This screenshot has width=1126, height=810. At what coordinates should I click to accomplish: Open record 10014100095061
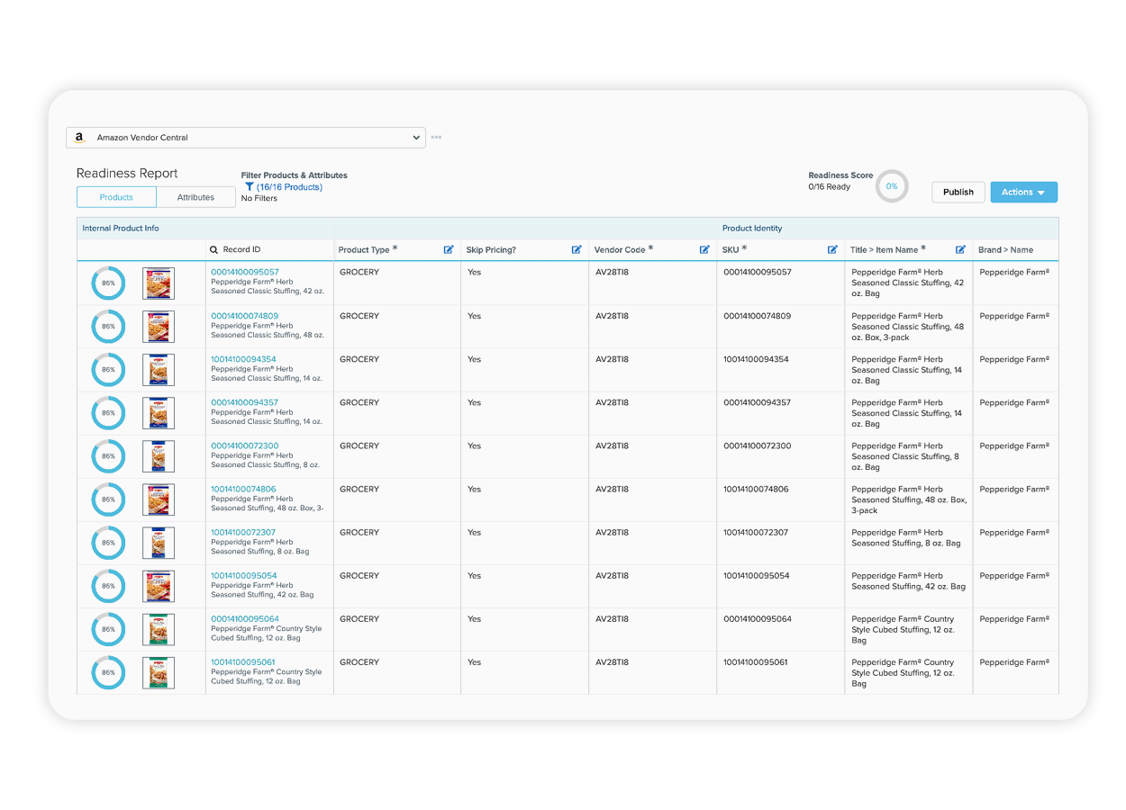click(243, 661)
